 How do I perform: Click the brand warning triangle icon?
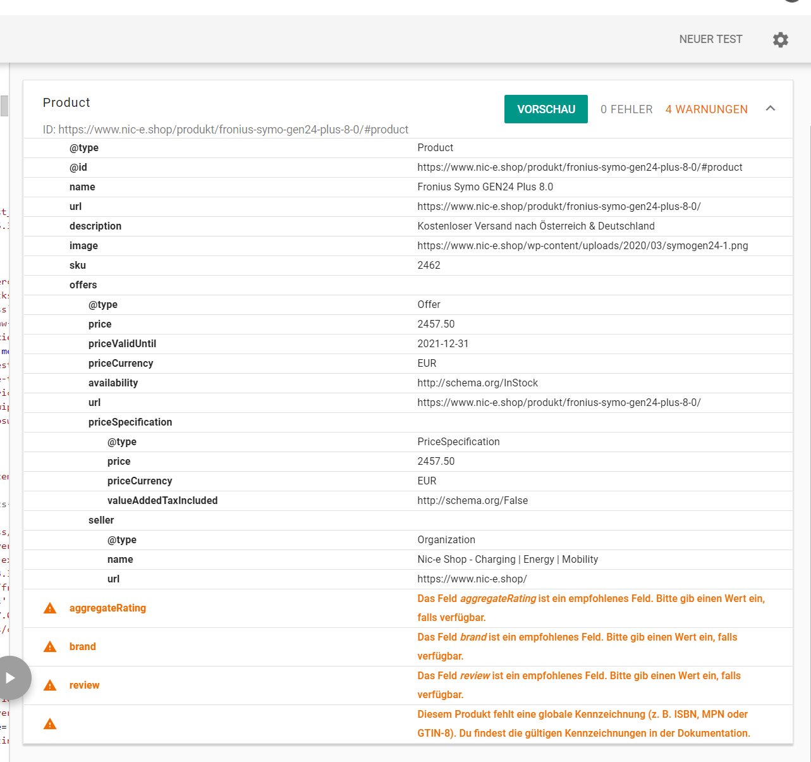50,647
